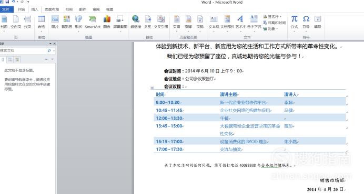364x194 pixels.
Task: Redo action in quick access toolbar
Action: click(x=22, y=2)
